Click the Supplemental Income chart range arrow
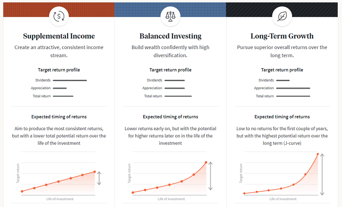Screen dimensions: 342x207 click(x=99, y=178)
